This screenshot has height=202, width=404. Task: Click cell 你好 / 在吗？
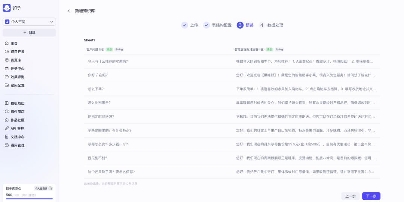pos(98,75)
